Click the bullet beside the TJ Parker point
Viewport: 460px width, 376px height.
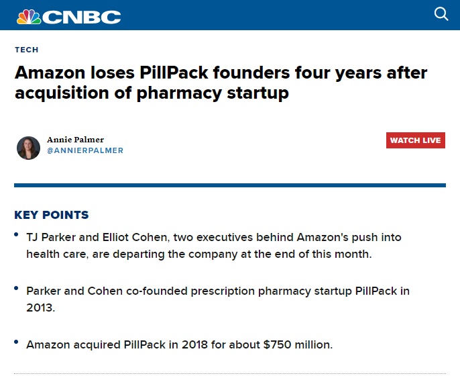tap(16, 236)
